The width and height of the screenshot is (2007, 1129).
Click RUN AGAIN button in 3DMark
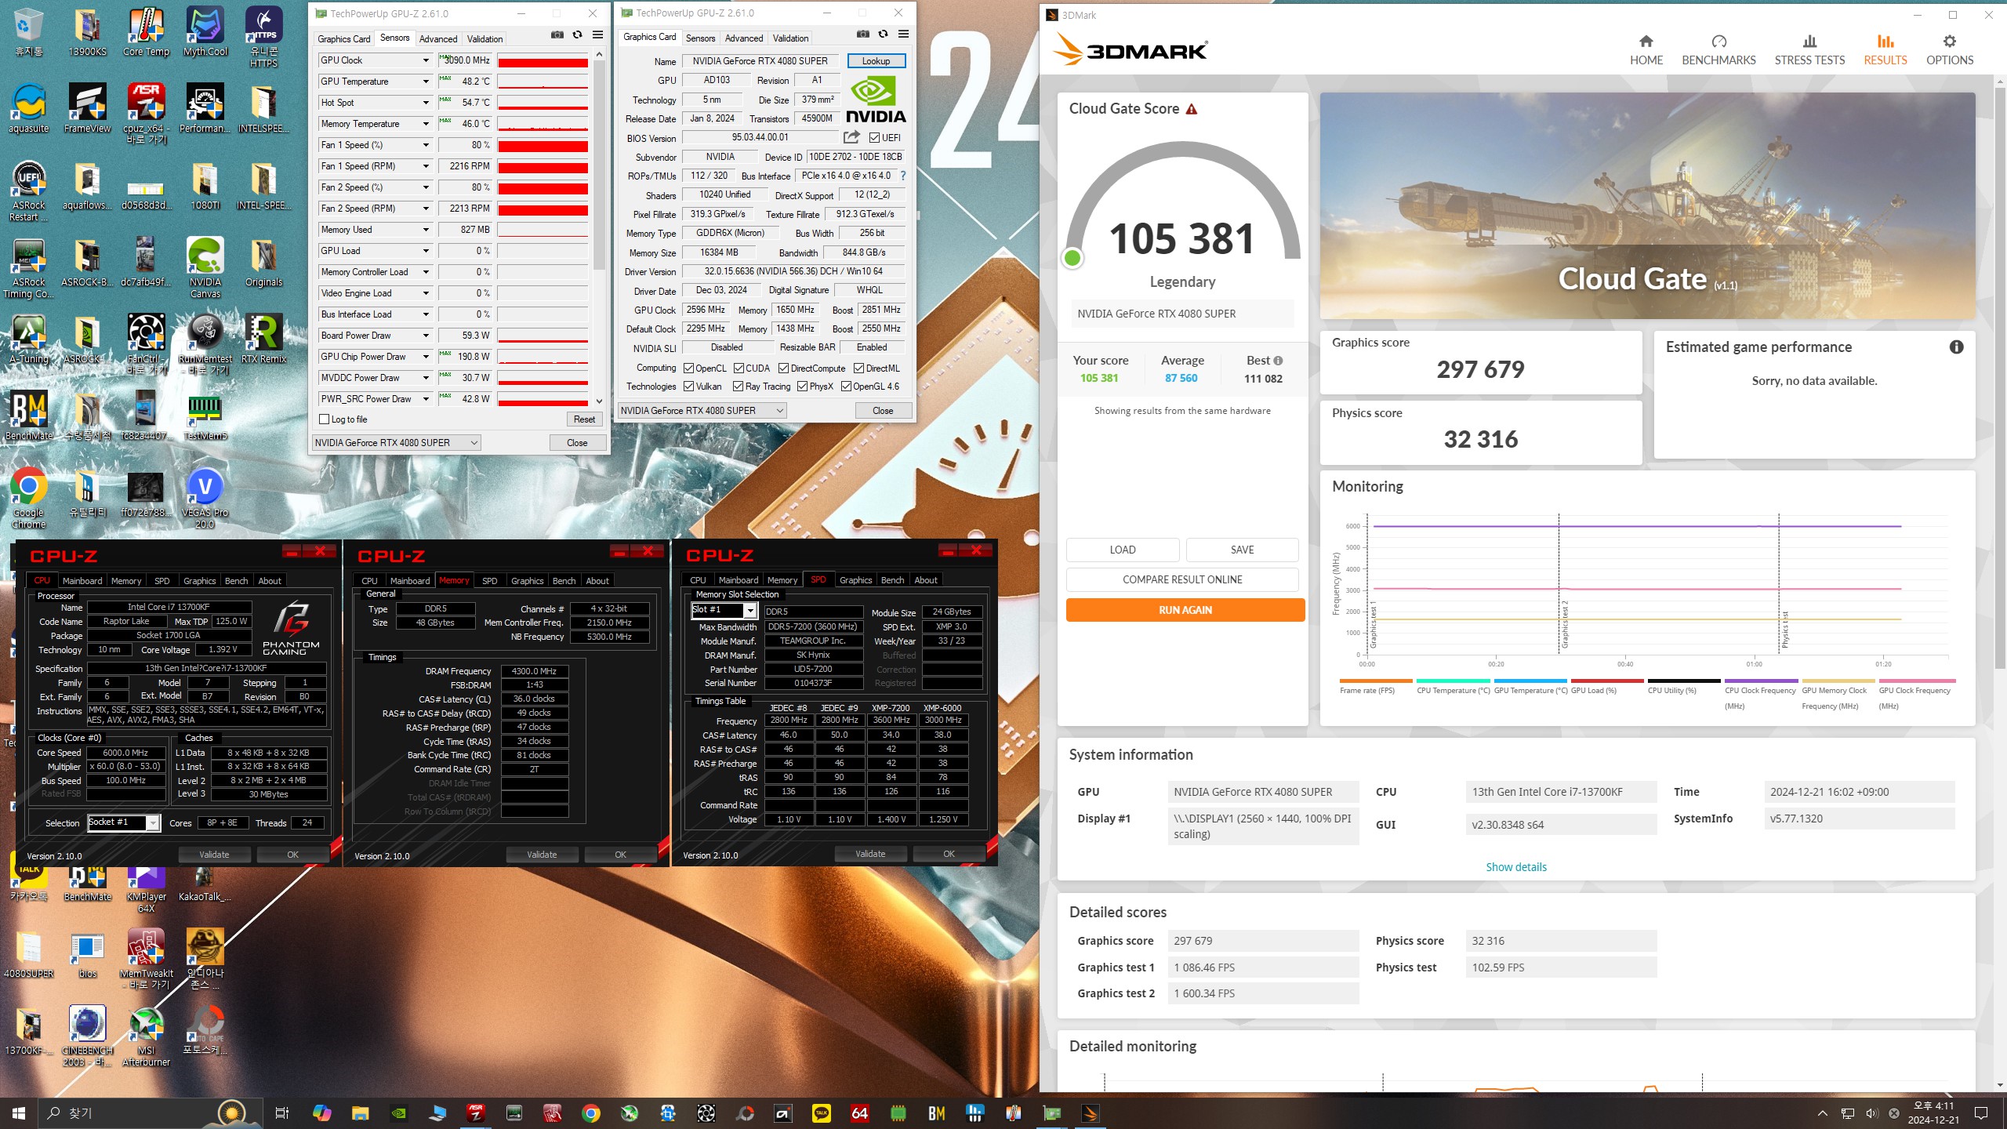coord(1185,610)
